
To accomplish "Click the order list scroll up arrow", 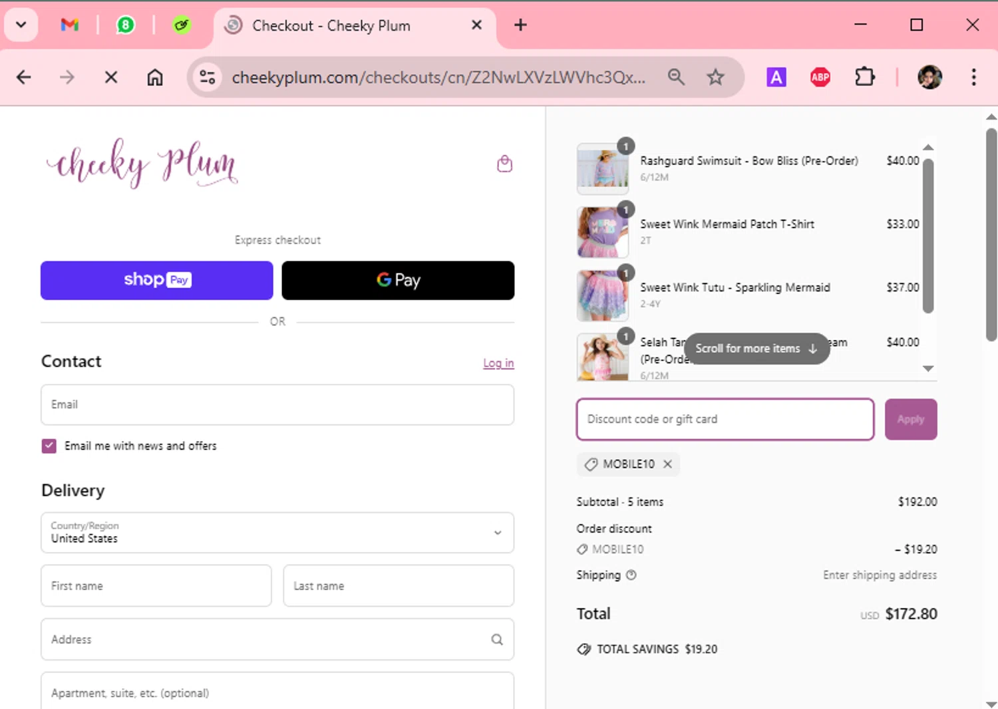I will click(x=928, y=147).
